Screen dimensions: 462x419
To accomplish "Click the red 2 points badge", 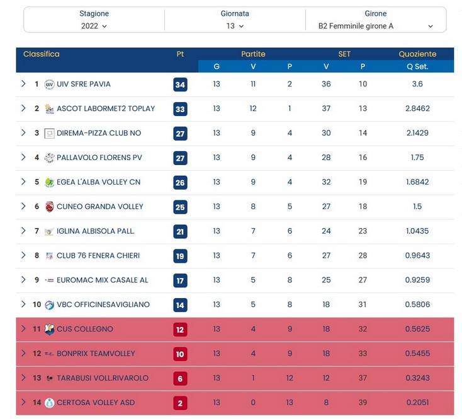I will point(180,403).
